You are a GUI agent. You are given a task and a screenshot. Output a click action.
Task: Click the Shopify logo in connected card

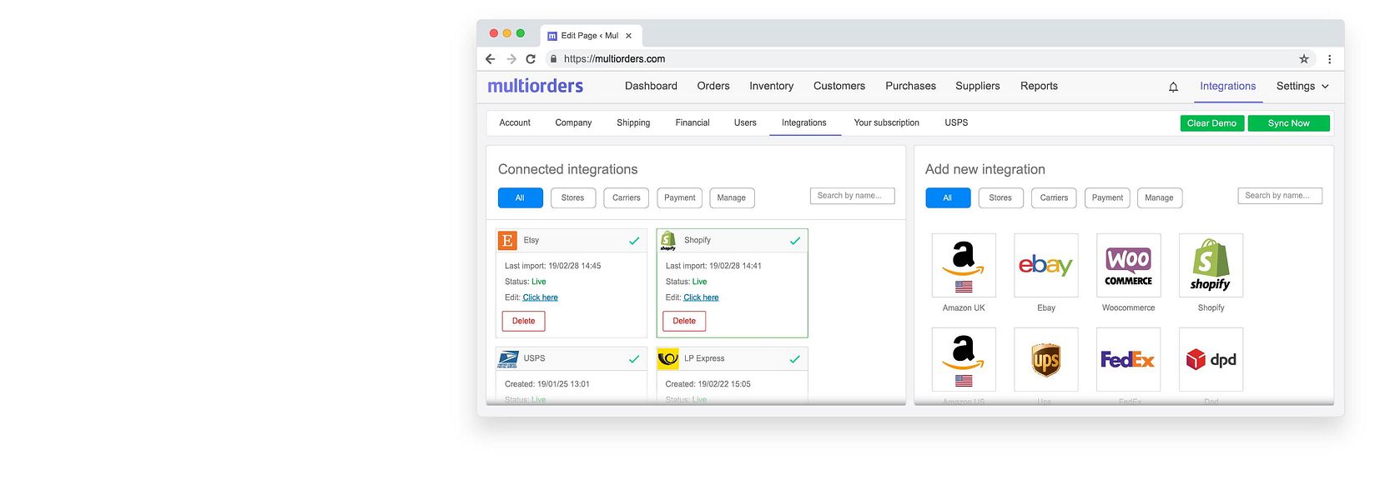point(667,241)
